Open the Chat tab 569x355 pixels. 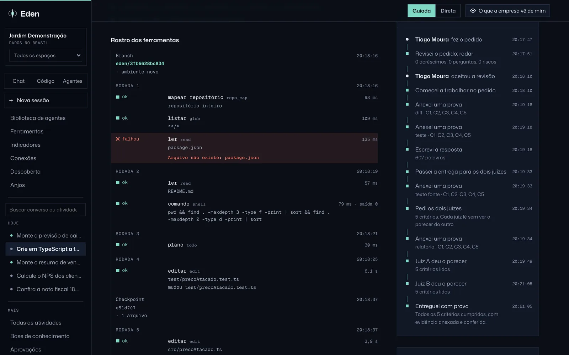coord(18,81)
